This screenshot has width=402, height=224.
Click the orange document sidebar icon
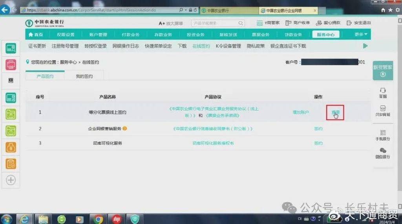point(11,164)
